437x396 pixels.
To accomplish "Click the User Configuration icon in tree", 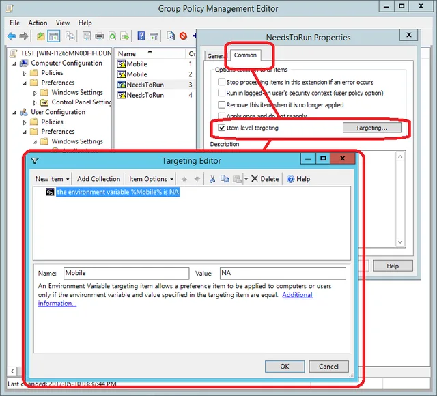I will click(x=24, y=112).
